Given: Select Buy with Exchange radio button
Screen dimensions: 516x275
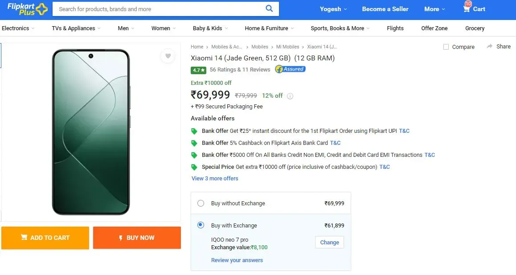Looking at the screenshot, I should pos(201,225).
